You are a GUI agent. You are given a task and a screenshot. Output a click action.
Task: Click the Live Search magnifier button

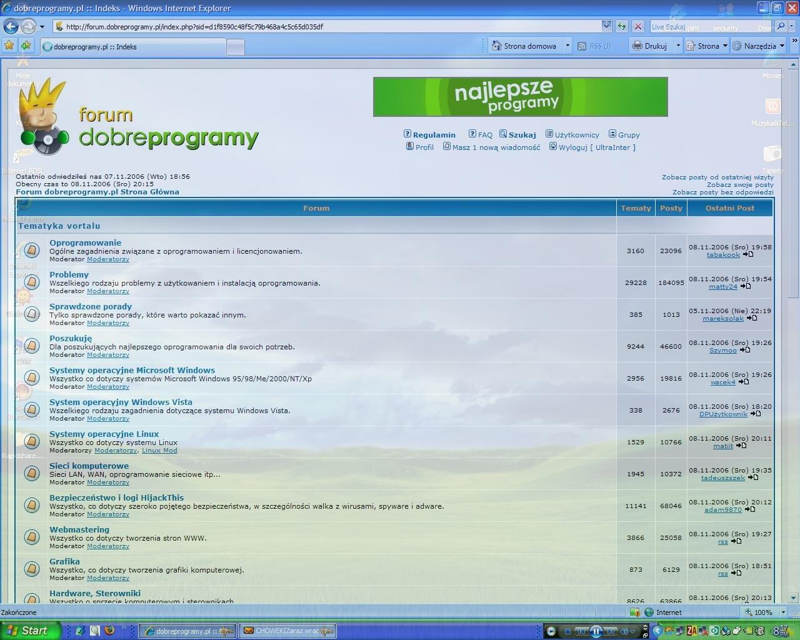pyautogui.click(x=781, y=26)
